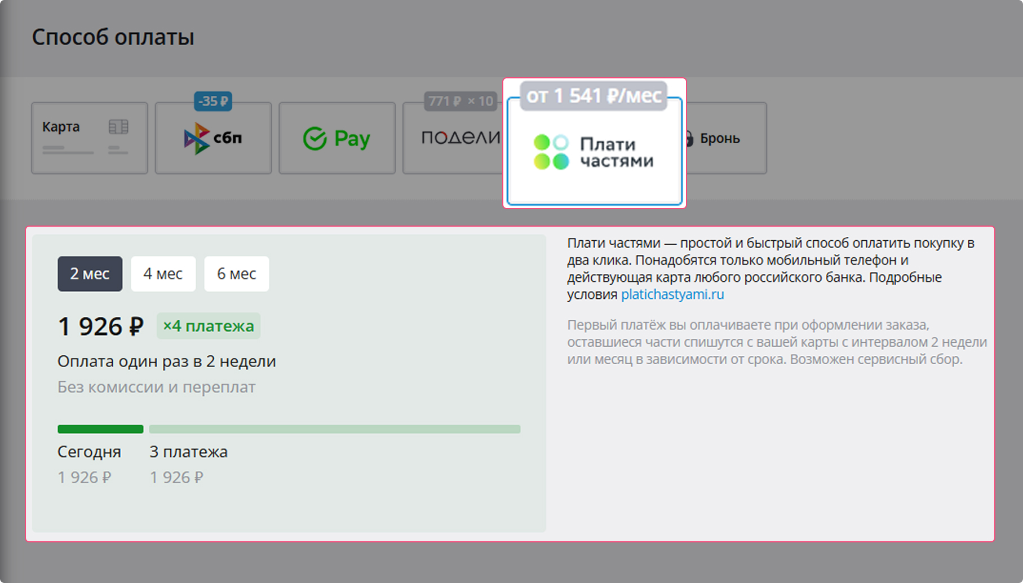Click the от 1 541 ₽/мес badge
Viewport: 1023px width, 583px height.
(594, 96)
